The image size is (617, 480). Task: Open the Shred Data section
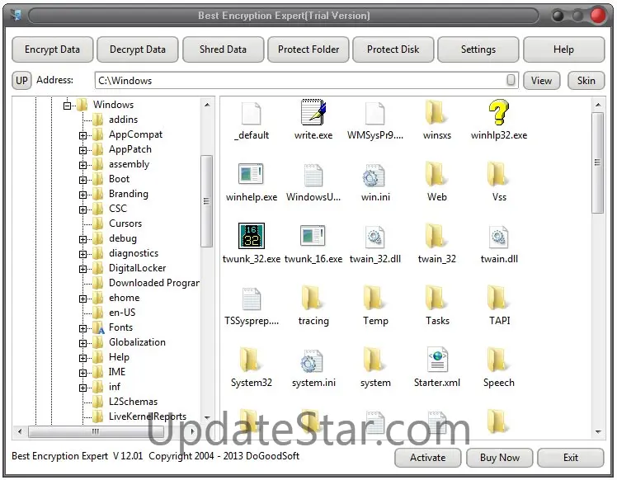click(223, 49)
